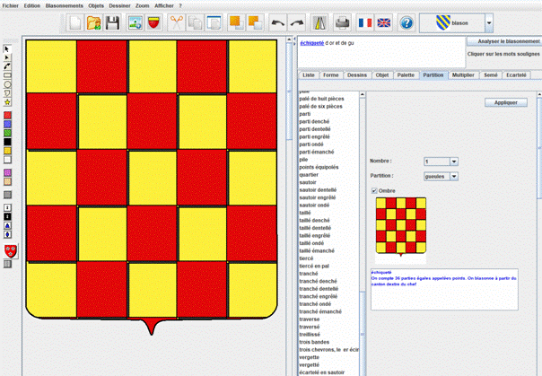
Task: Switch language with the French flag icon
Action: tap(363, 22)
